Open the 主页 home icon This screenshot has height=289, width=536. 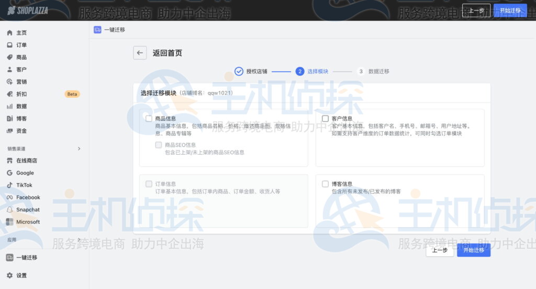click(9, 33)
